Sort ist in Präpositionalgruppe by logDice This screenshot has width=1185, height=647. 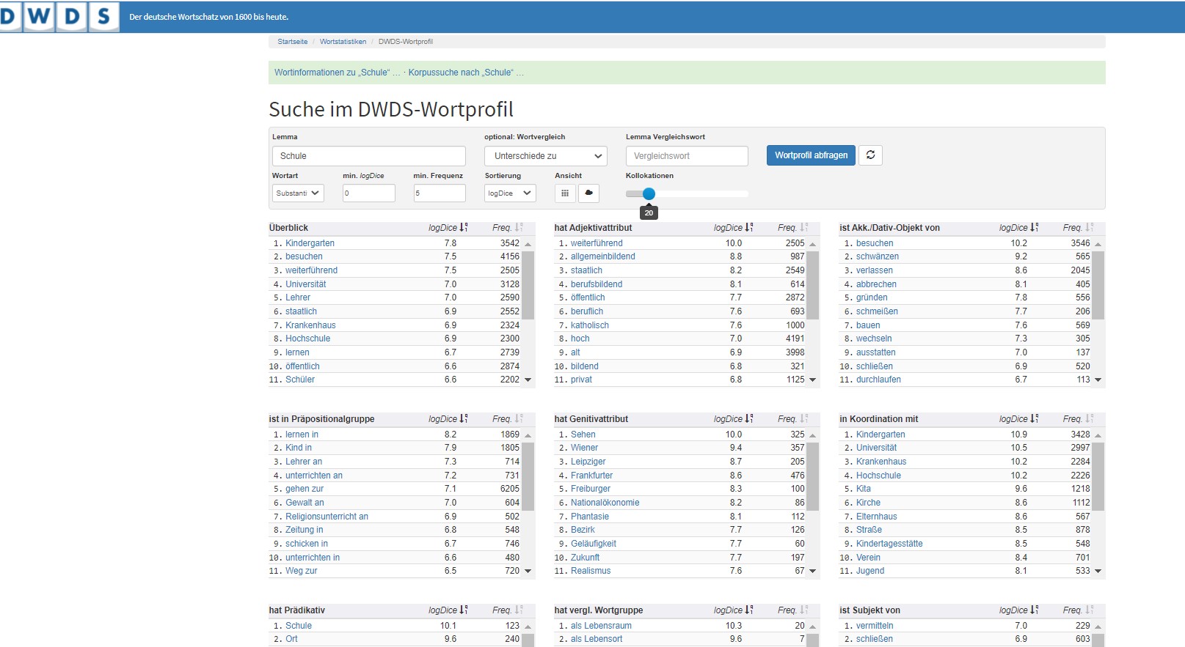[x=448, y=419]
